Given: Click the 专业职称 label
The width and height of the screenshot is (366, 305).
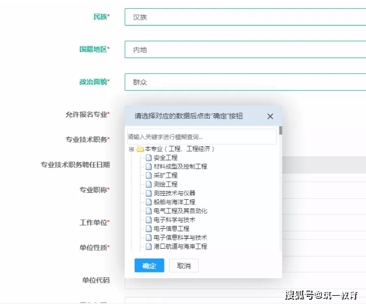Looking at the screenshot, I should (95, 190).
